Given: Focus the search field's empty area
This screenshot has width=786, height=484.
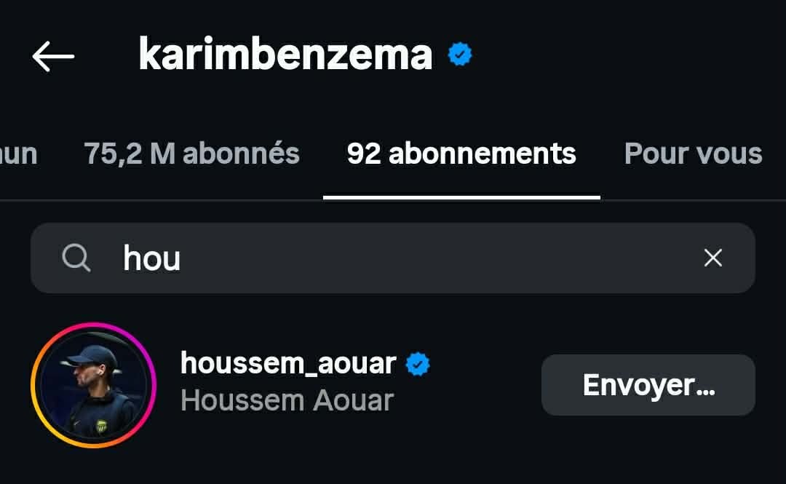Looking at the screenshot, I should 437,258.
